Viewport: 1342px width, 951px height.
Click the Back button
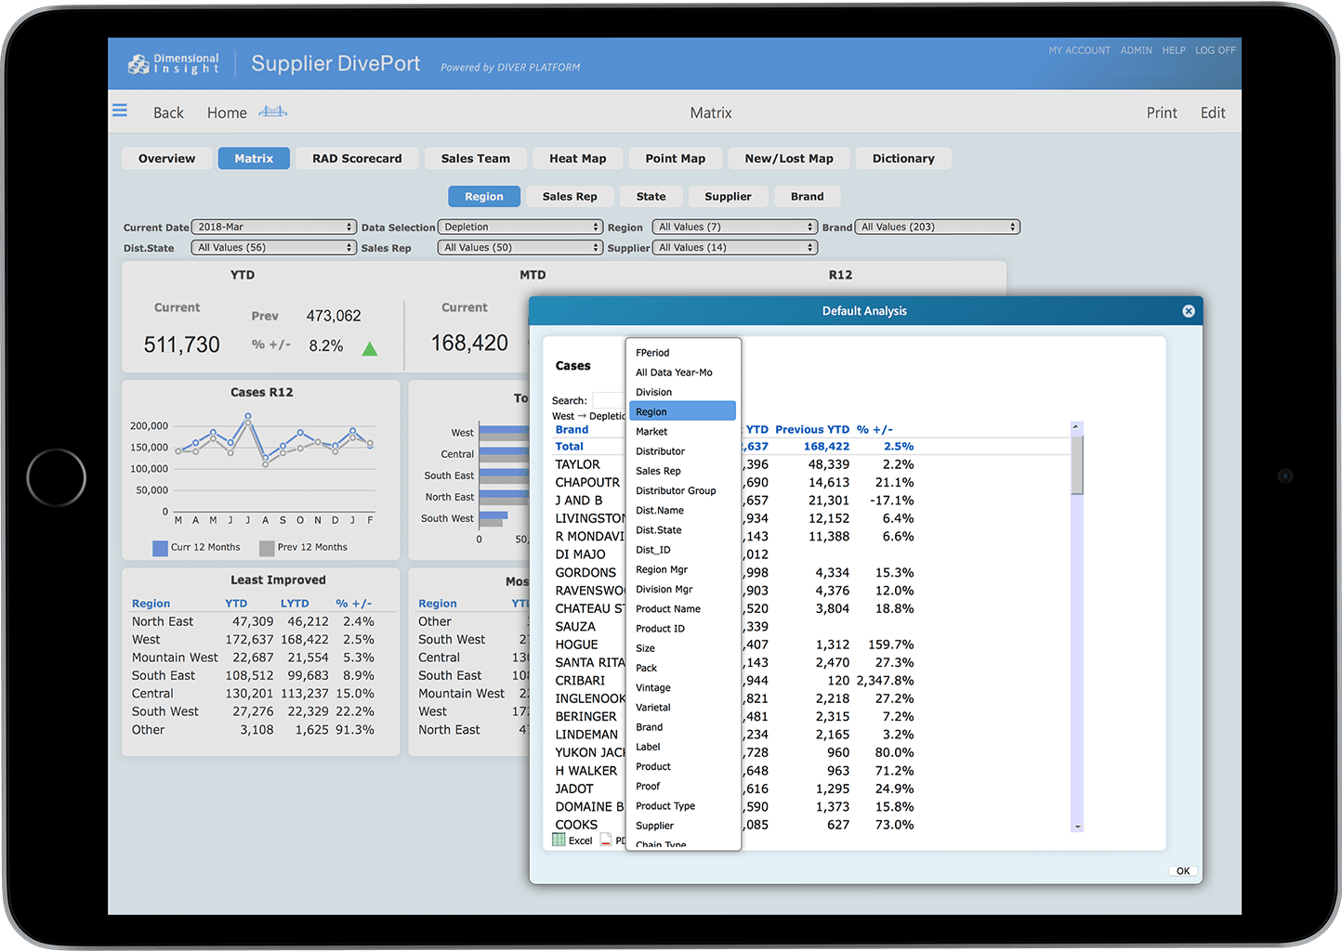pyautogui.click(x=168, y=112)
